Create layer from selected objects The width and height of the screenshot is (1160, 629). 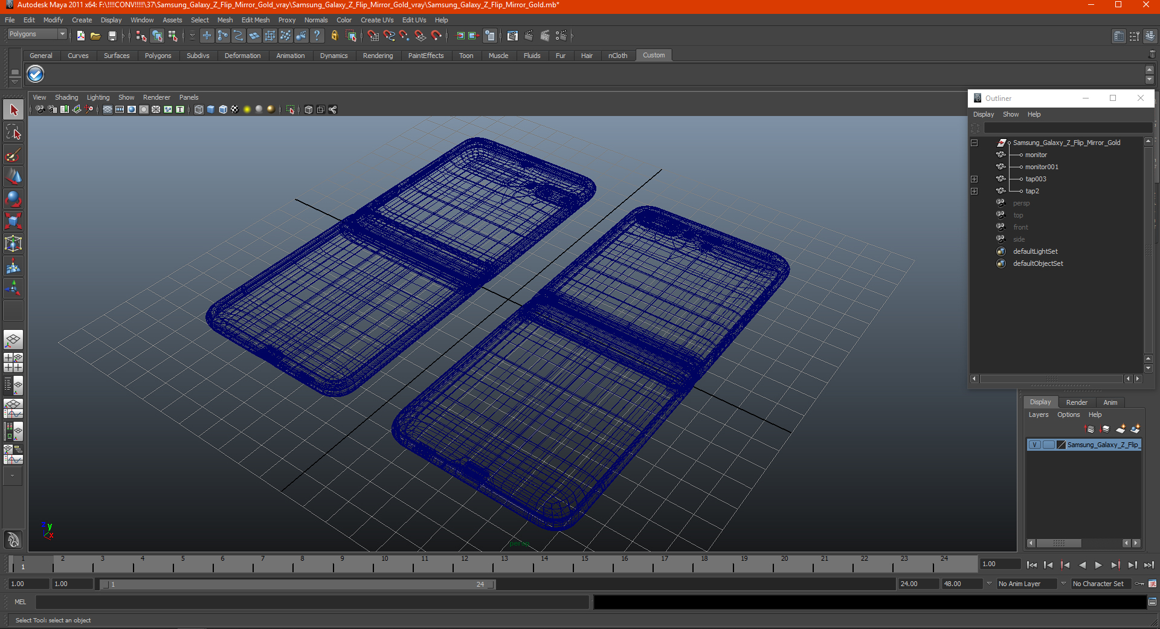1135,429
